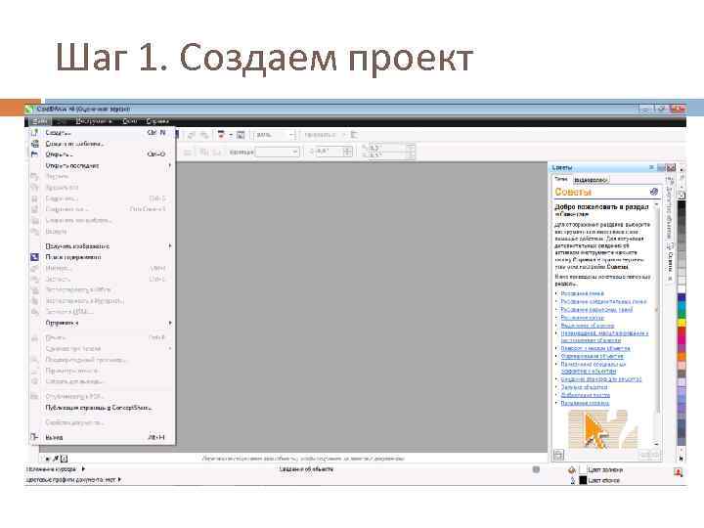This screenshot has height=528, width=704.
Task: Pick the cyan swatch in color palette
Action: pos(682,306)
